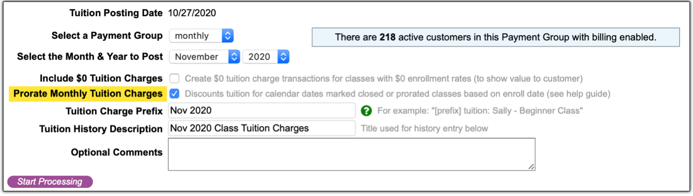Click the Optional Comments box resize handle
This screenshot has height=196, width=693.
532,167
